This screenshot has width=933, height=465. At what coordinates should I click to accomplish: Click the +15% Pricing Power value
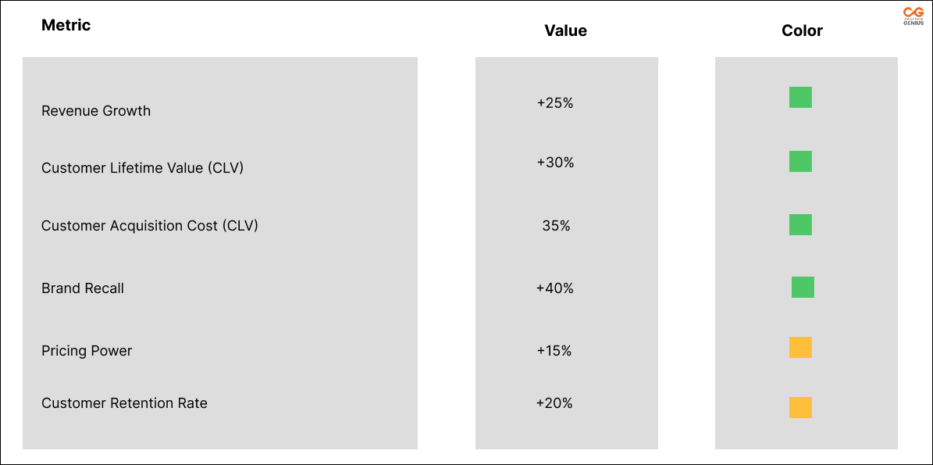[554, 351]
